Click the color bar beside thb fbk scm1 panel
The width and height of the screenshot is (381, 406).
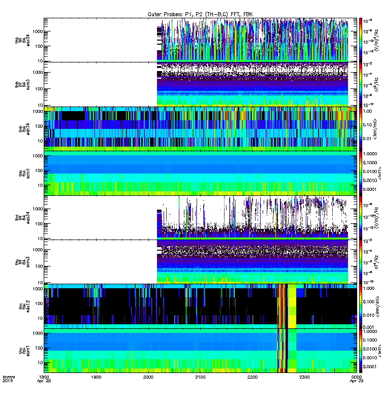(361, 173)
